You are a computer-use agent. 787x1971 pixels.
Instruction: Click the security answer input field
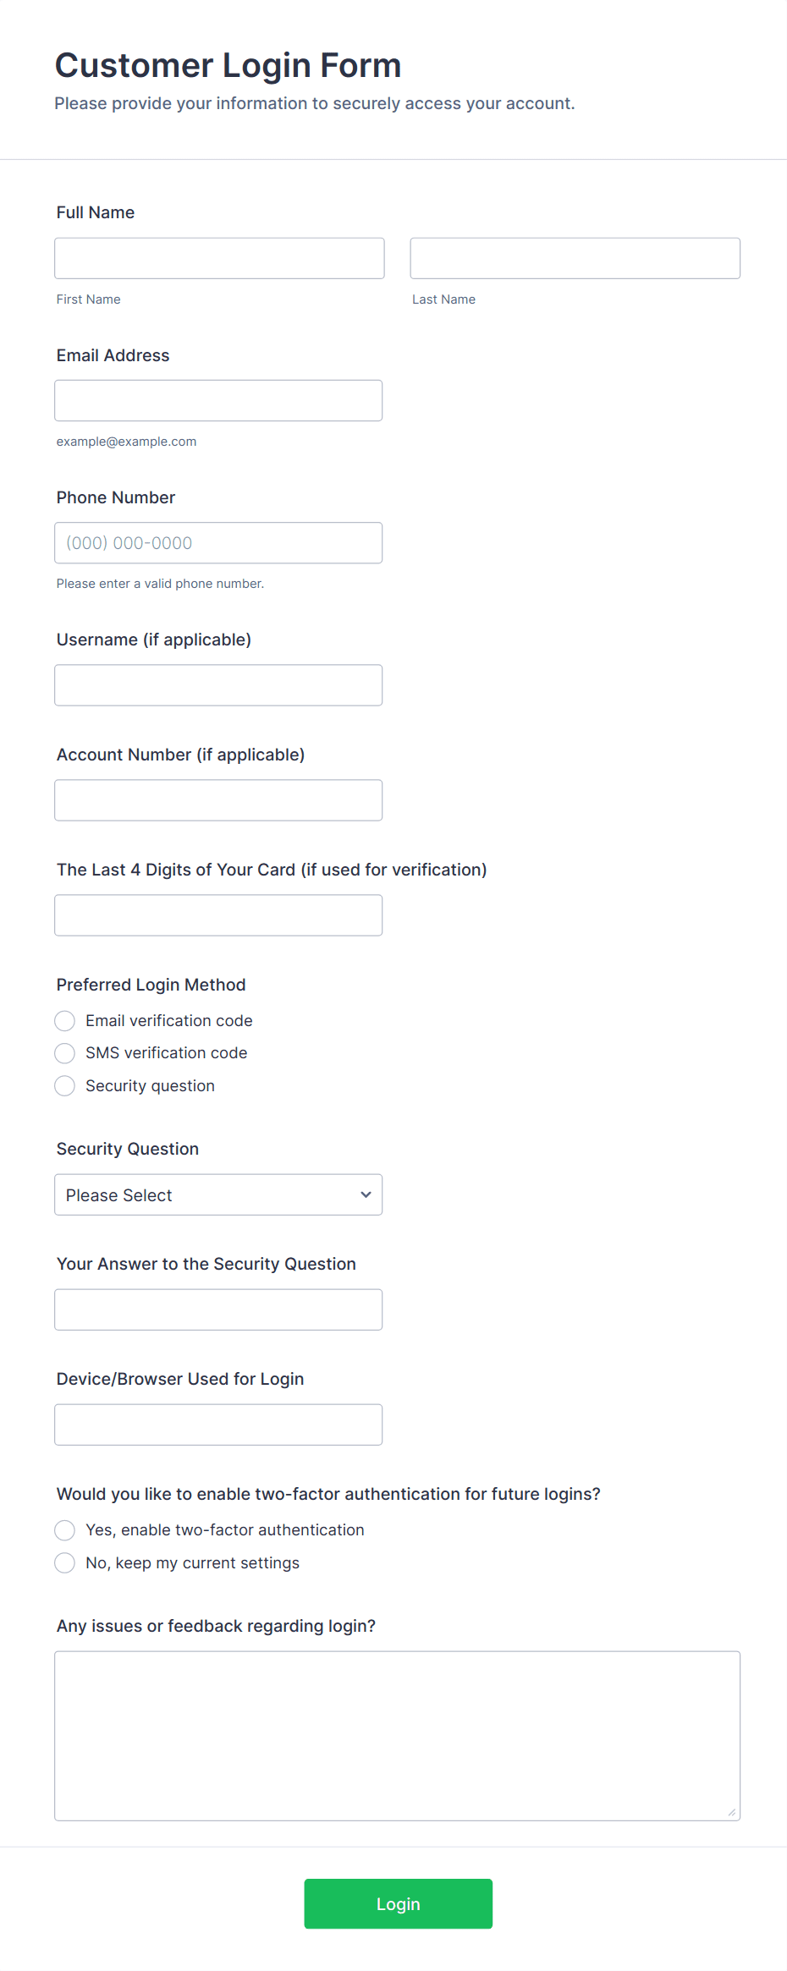pos(218,1309)
